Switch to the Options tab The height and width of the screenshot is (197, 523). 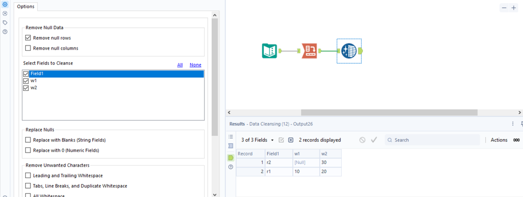coord(26,6)
